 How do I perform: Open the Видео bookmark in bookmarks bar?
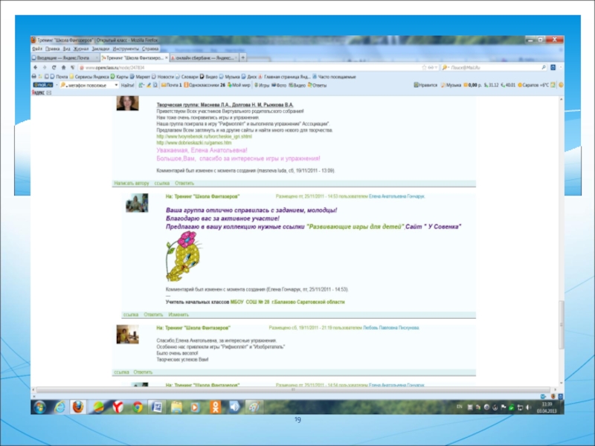click(209, 77)
